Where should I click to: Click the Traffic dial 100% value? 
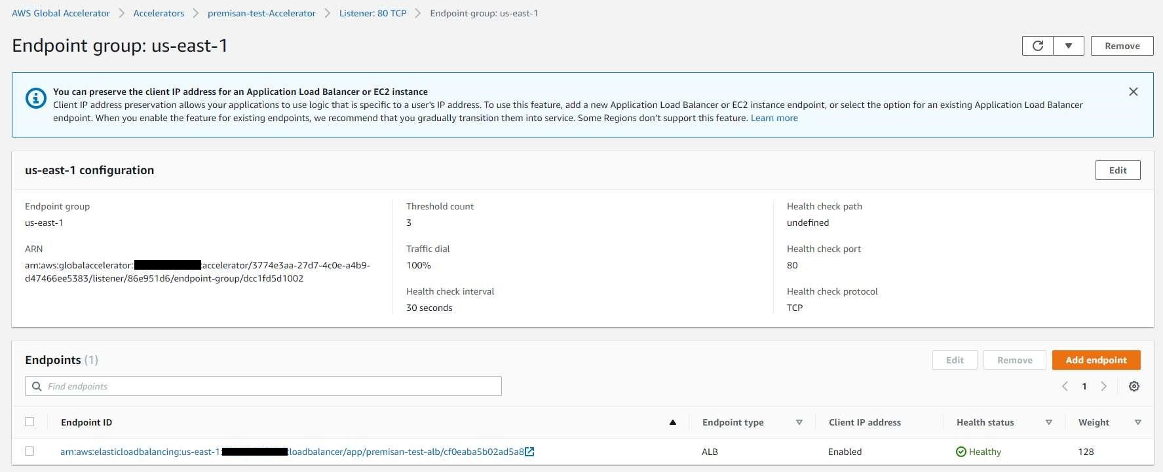pyautogui.click(x=419, y=265)
